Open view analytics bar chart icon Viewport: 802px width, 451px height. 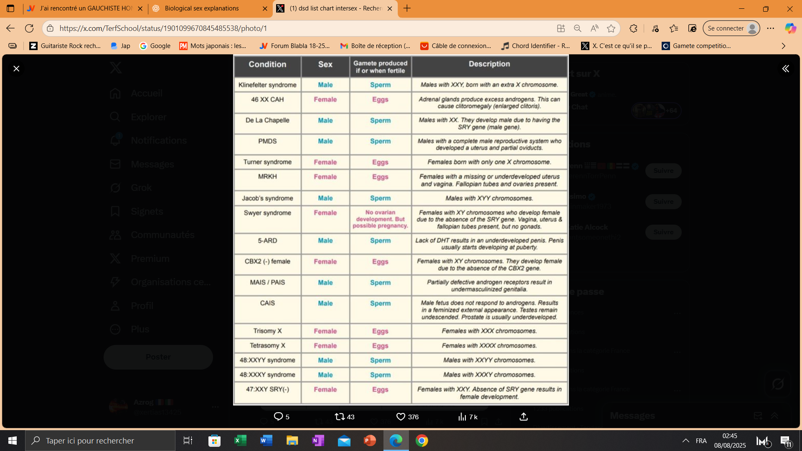[x=462, y=417]
